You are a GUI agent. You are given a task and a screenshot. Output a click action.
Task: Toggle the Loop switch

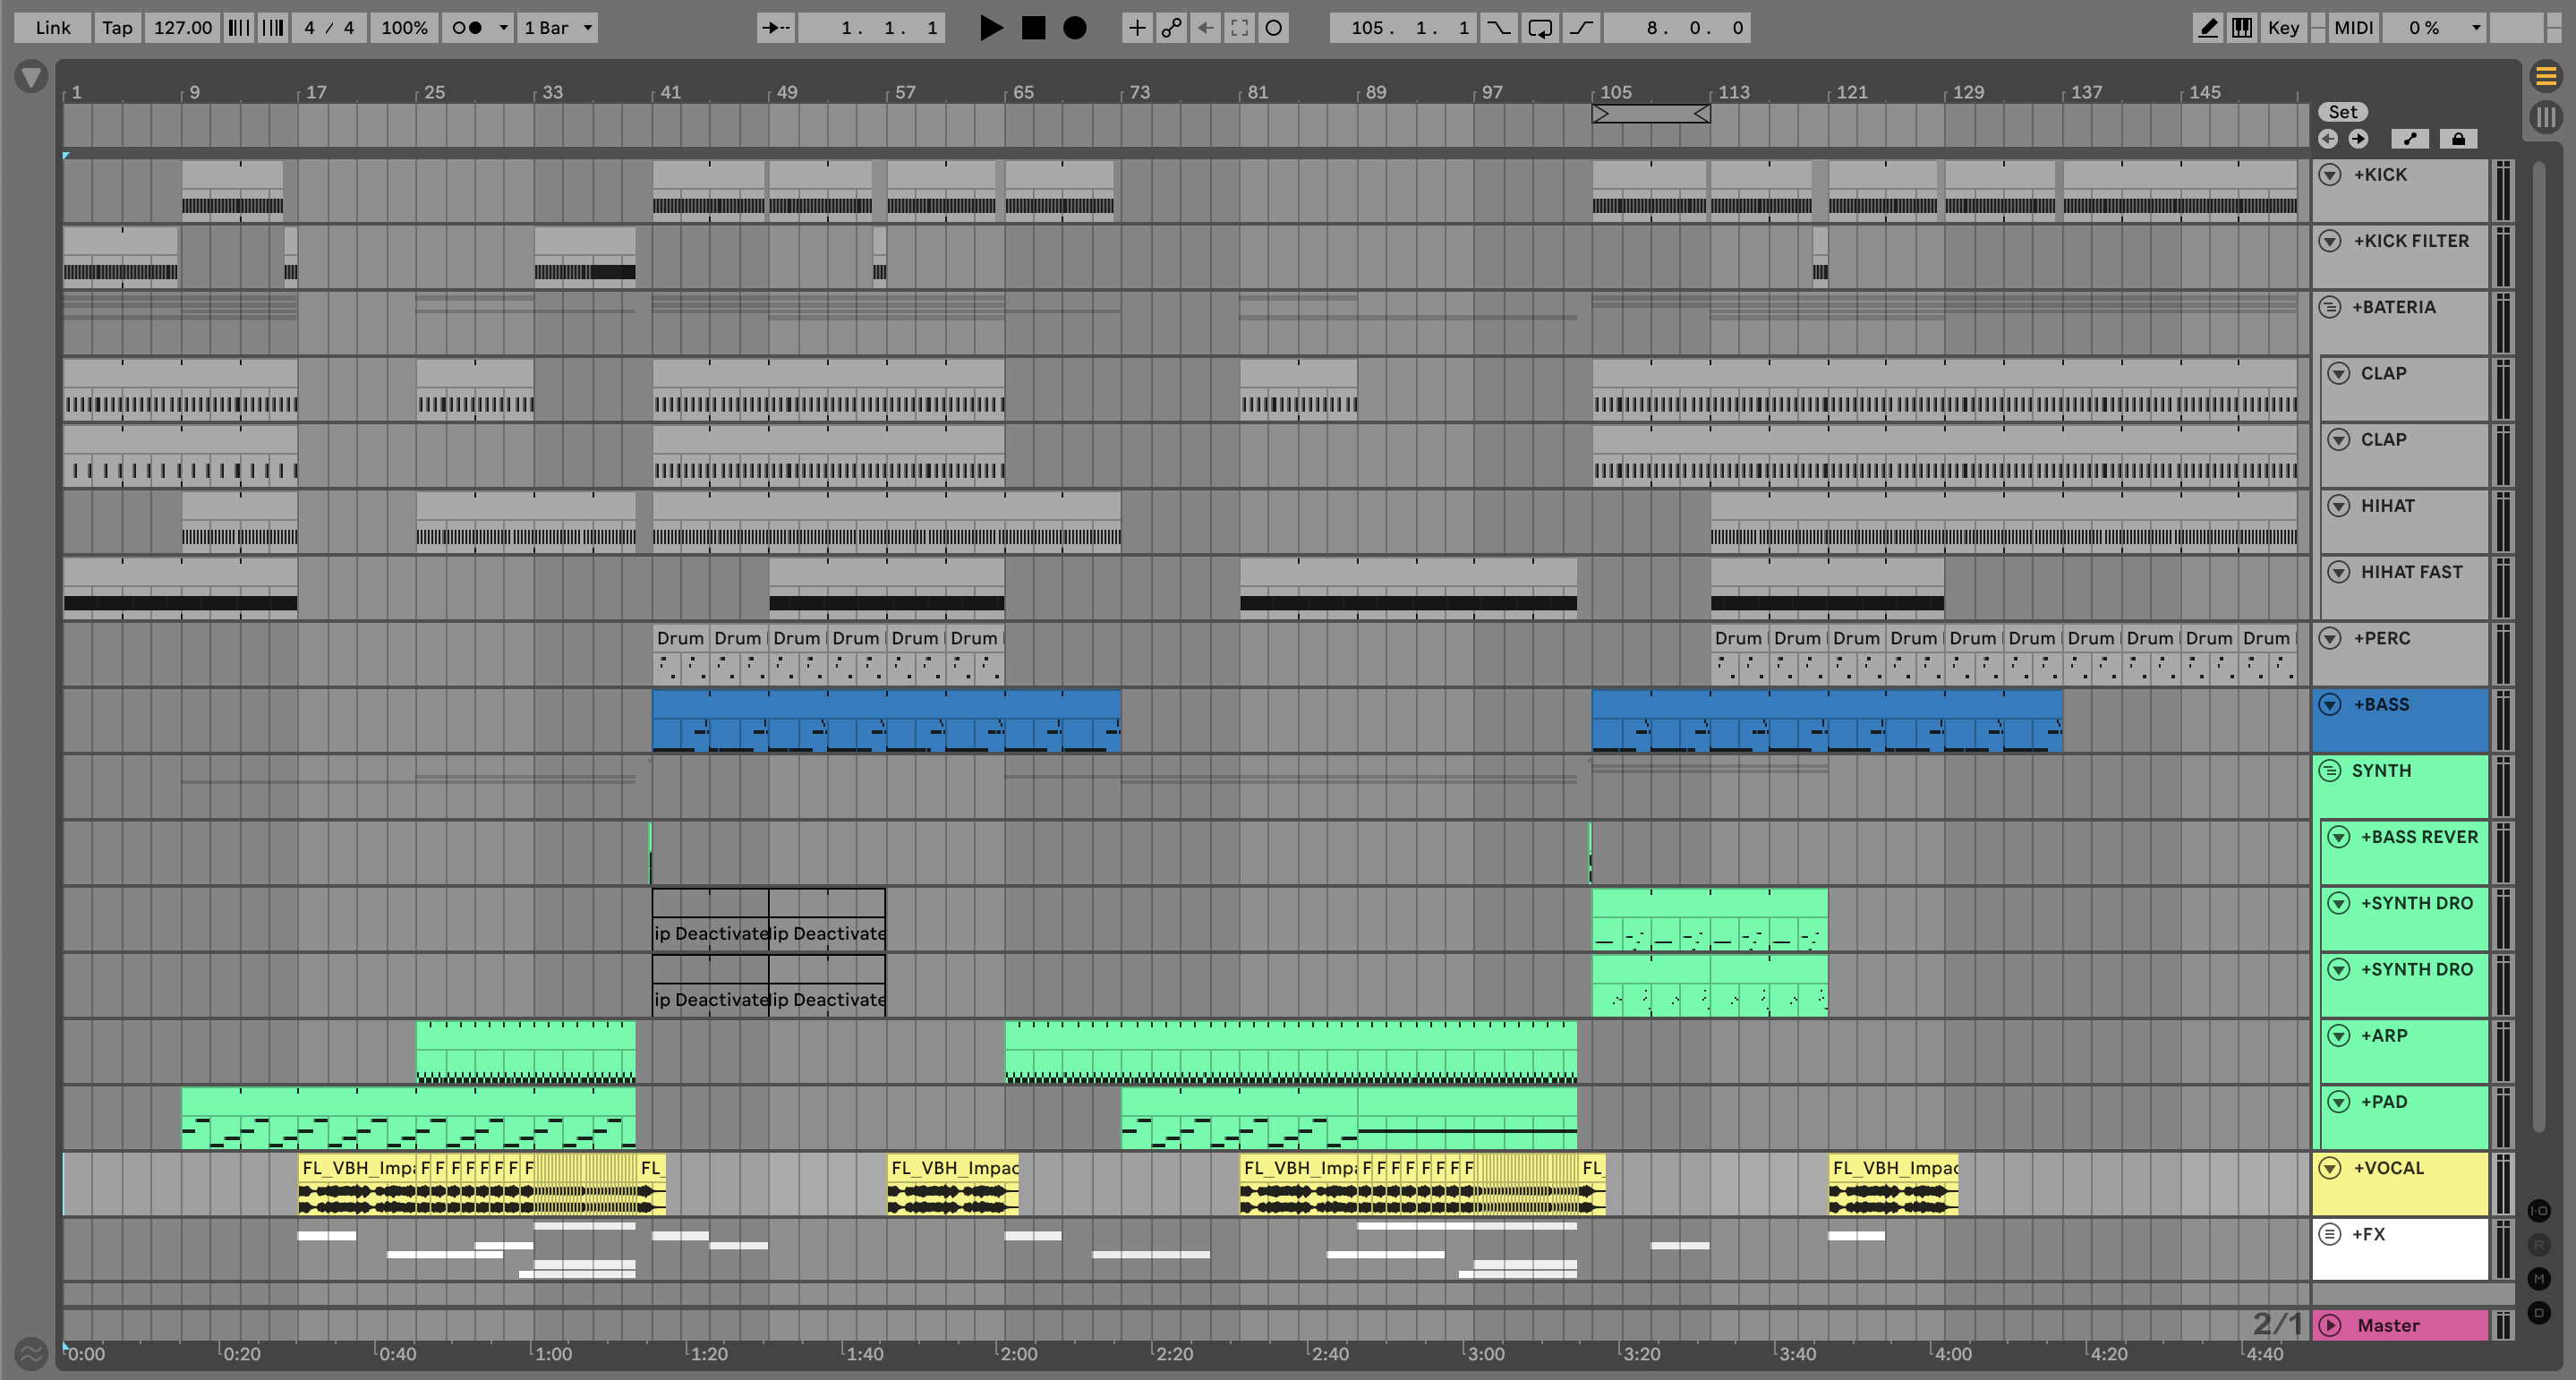pos(1540,28)
